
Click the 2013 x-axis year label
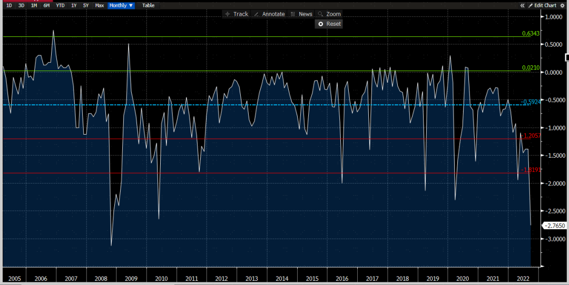251,279
